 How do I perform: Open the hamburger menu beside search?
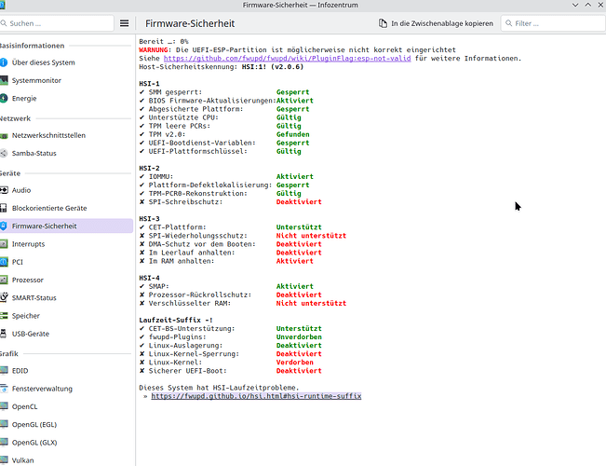coord(124,23)
